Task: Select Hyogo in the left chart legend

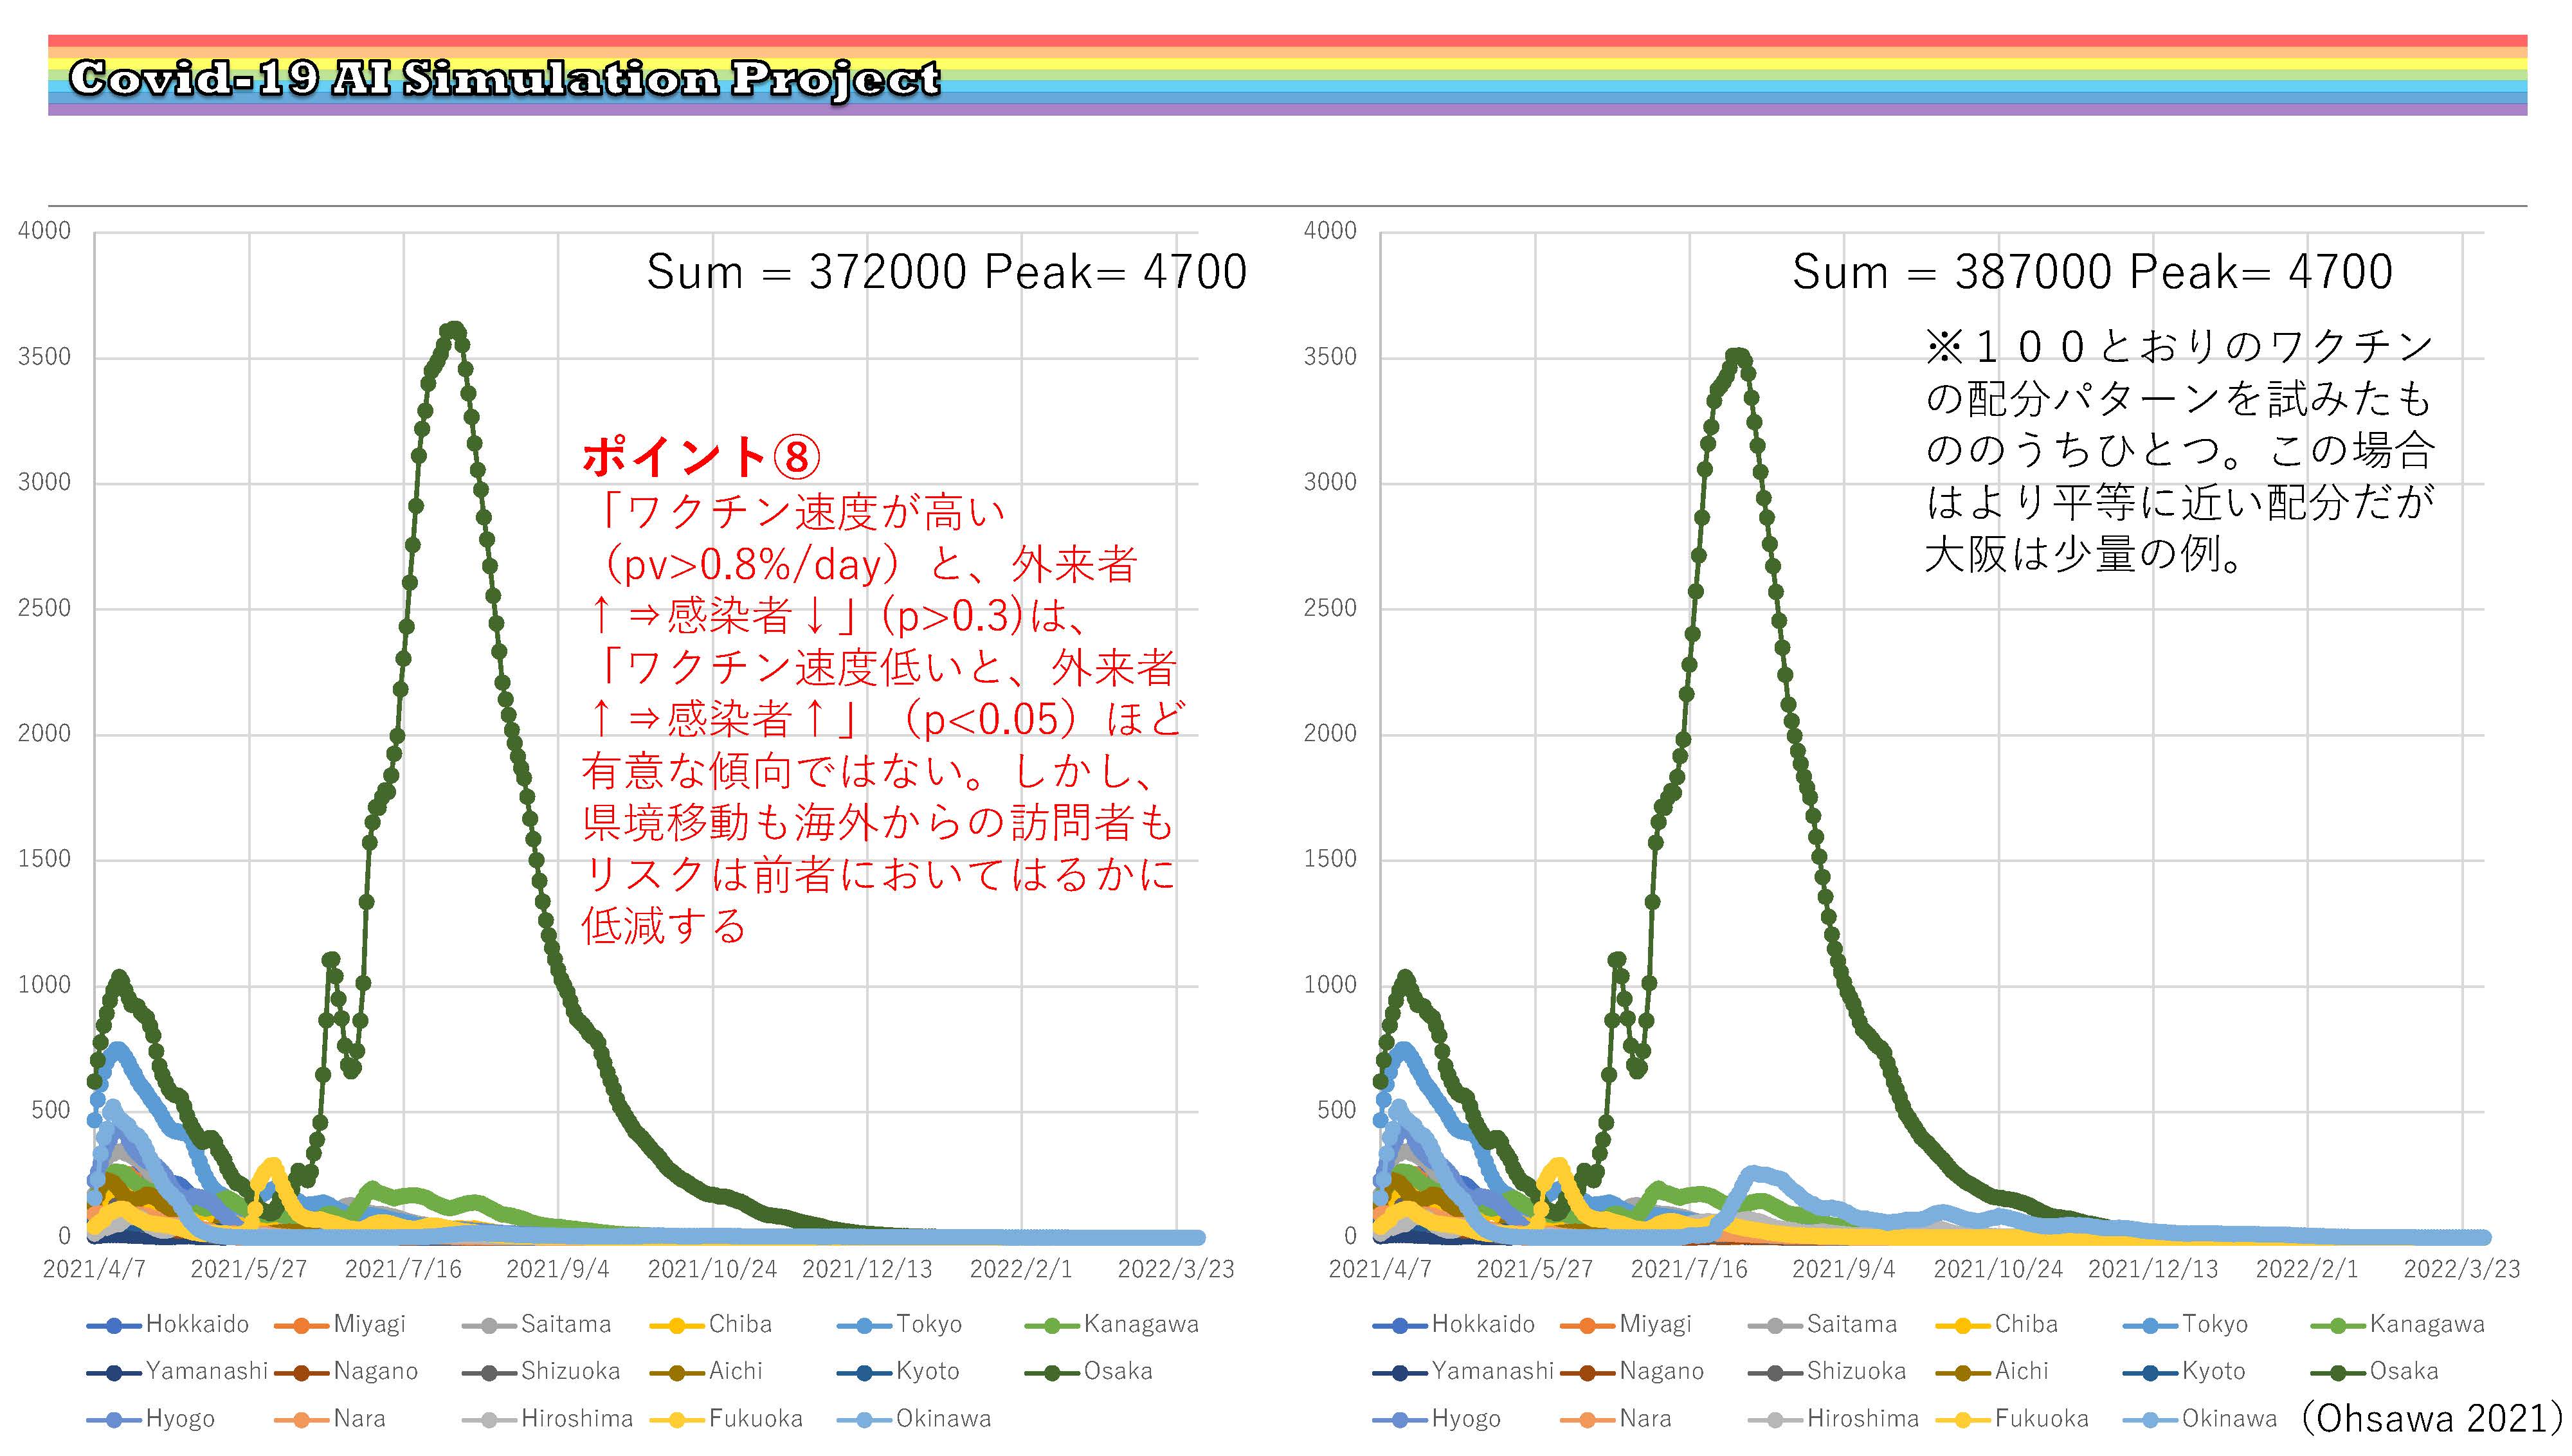Action: click(151, 1419)
